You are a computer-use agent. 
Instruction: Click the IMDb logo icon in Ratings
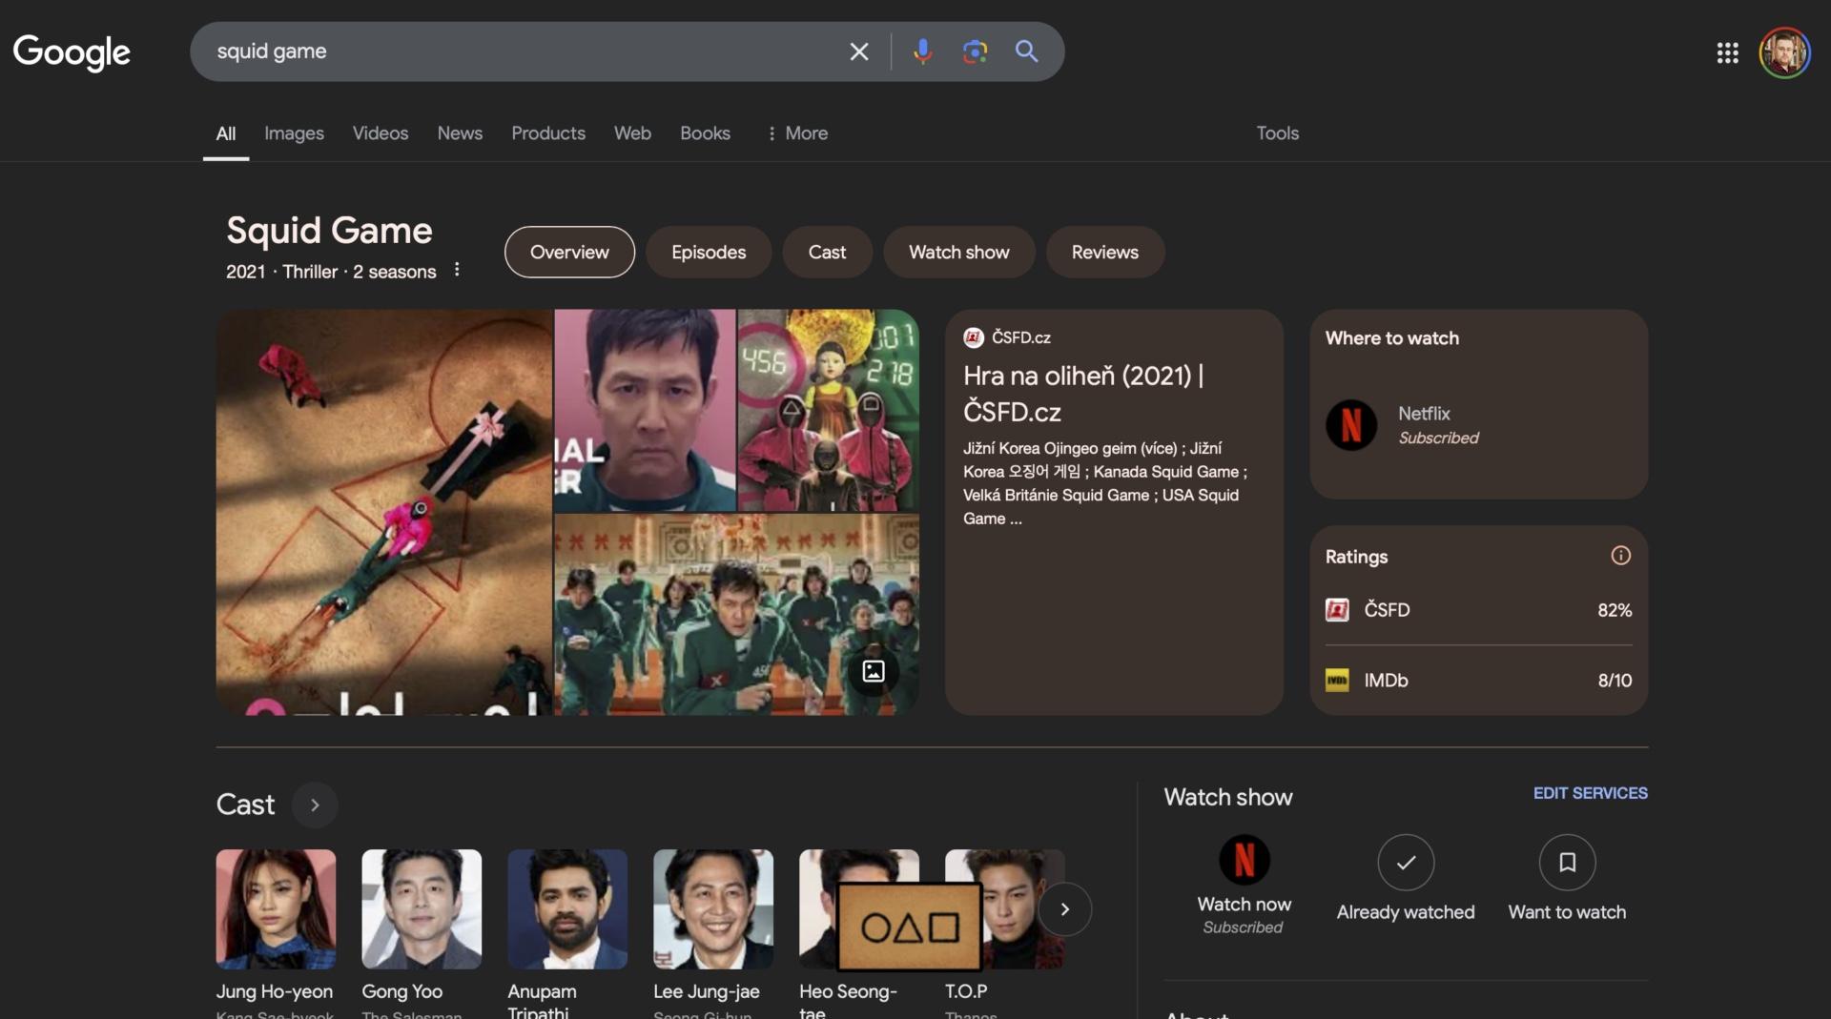(1337, 681)
